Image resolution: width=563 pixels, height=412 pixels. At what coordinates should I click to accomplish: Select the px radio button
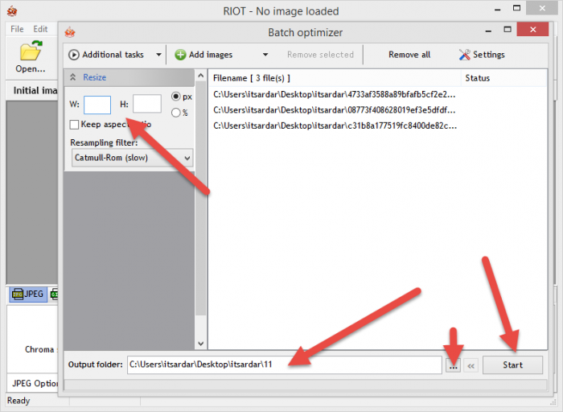point(175,97)
